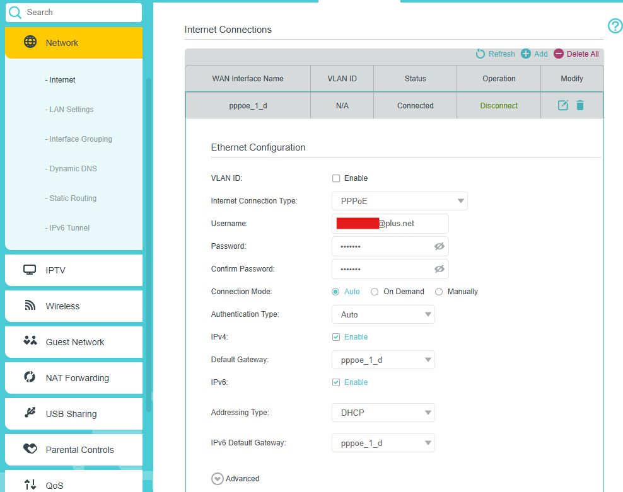Enable the VLAN ID checkbox
This screenshot has height=492, width=623.
(336, 178)
